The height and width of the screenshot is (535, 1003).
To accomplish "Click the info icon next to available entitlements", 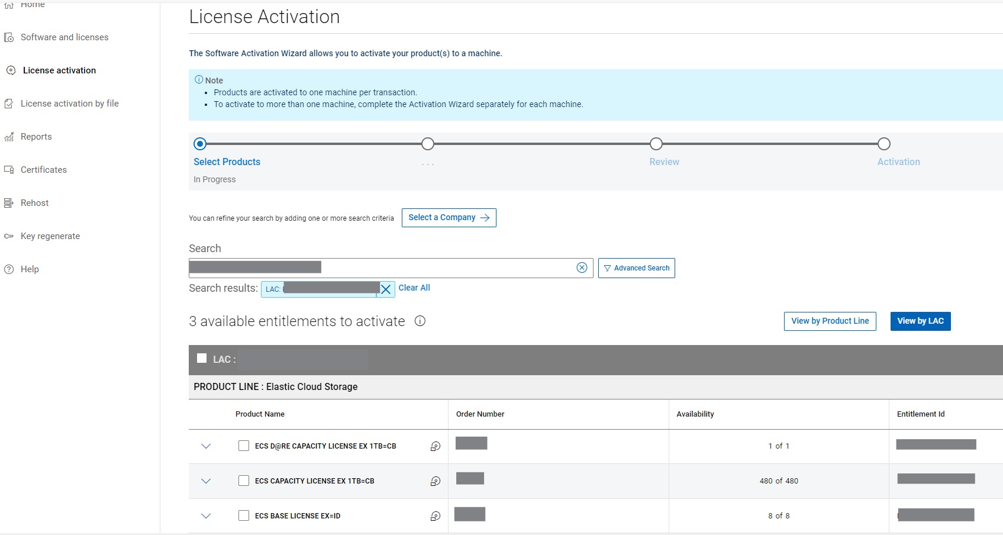I will click(x=420, y=321).
